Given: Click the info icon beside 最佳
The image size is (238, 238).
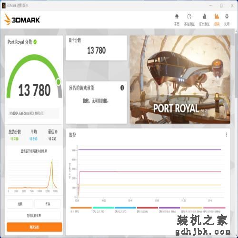Looking at the screenshot, I should tap(56, 132).
